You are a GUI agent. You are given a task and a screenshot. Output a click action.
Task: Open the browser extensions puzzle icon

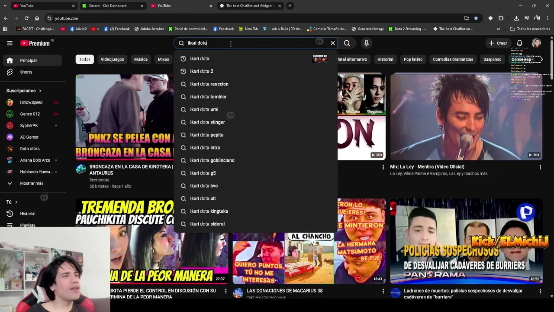[501, 18]
